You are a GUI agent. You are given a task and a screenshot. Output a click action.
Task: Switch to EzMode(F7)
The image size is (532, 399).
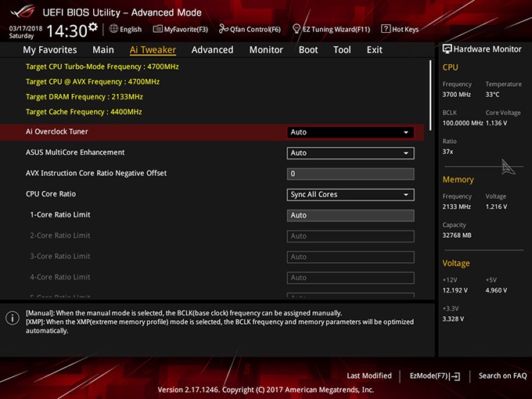[435, 376]
